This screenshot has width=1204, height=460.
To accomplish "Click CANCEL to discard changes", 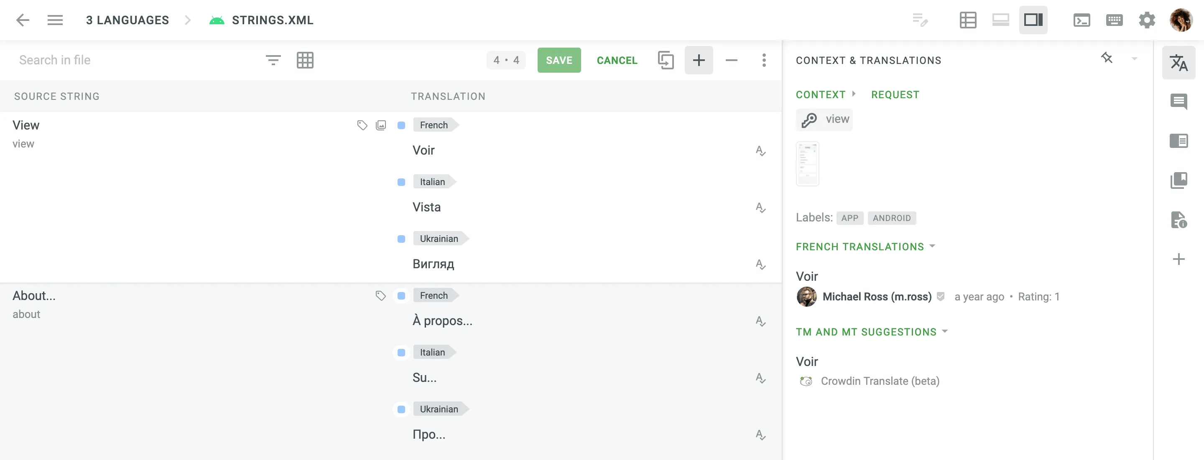I will [617, 60].
